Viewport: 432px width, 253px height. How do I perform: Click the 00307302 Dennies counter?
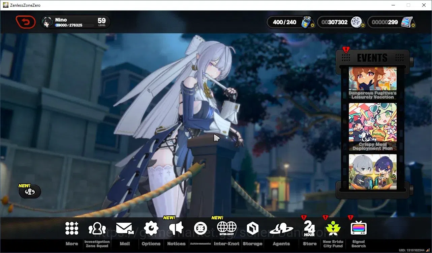tap(334, 22)
